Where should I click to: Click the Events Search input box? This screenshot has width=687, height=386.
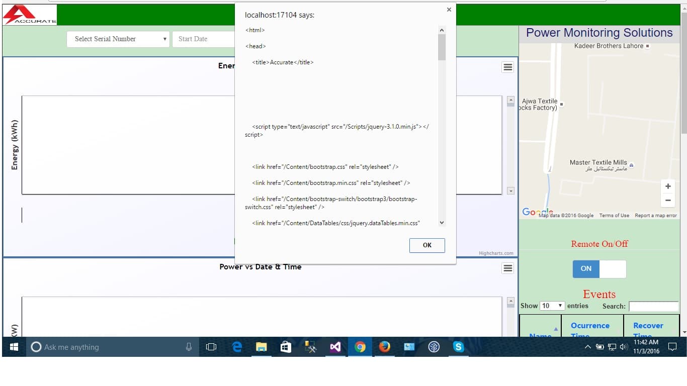653,306
